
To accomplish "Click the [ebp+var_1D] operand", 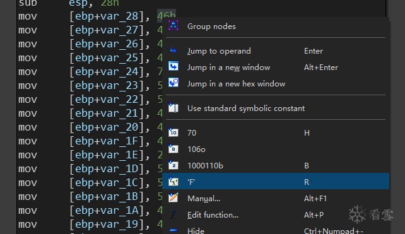I will (x=106, y=169).
